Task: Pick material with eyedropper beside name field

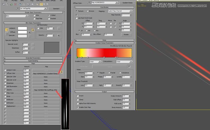Action: (x=17, y=9)
